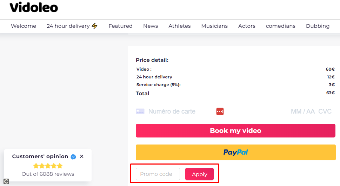This screenshot has width=340, height=186.
Task: Open the 24 hour delivery section
Action: point(68,26)
